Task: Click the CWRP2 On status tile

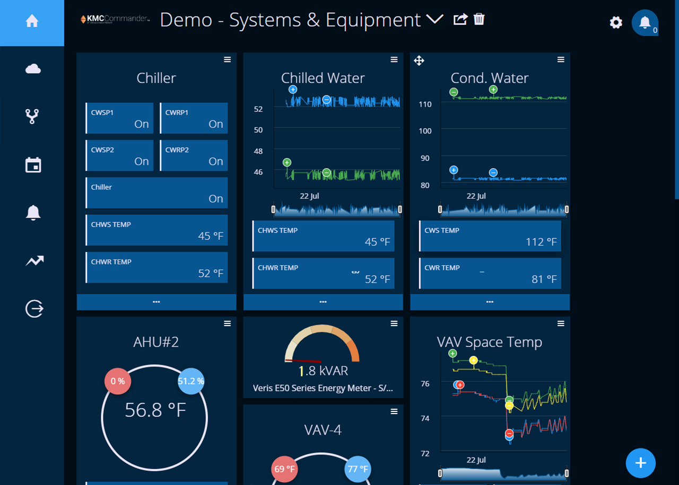Action: tap(194, 155)
